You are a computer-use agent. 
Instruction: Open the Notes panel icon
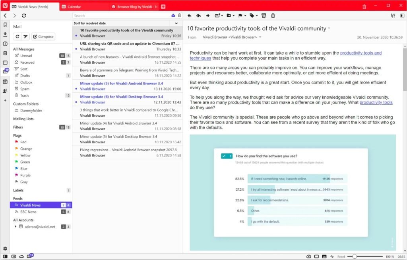tap(5, 53)
